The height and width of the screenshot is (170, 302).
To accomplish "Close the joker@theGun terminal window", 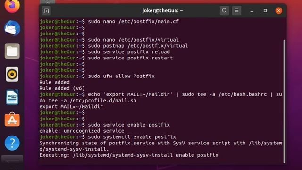I will pyautogui.click(x=278, y=10).
